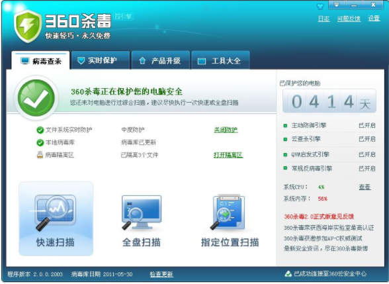This screenshot has width=389, height=284.
Task: Click the toolbox icon on 工具大全 tab
Action: 201,61
